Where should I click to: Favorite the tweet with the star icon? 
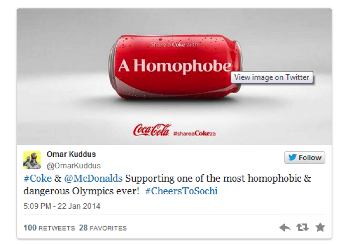point(320,227)
